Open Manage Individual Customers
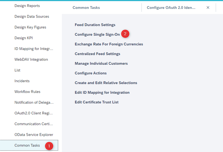223x152 pixels. (x=101, y=64)
